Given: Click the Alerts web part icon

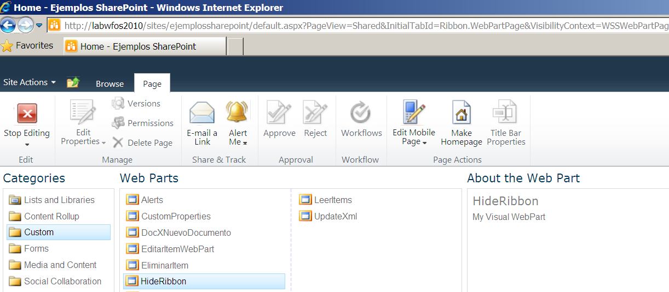Looking at the screenshot, I should tap(132, 200).
